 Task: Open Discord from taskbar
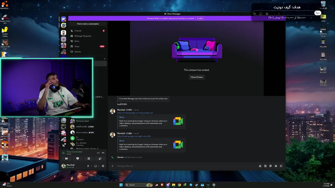pyautogui.click(x=168, y=185)
